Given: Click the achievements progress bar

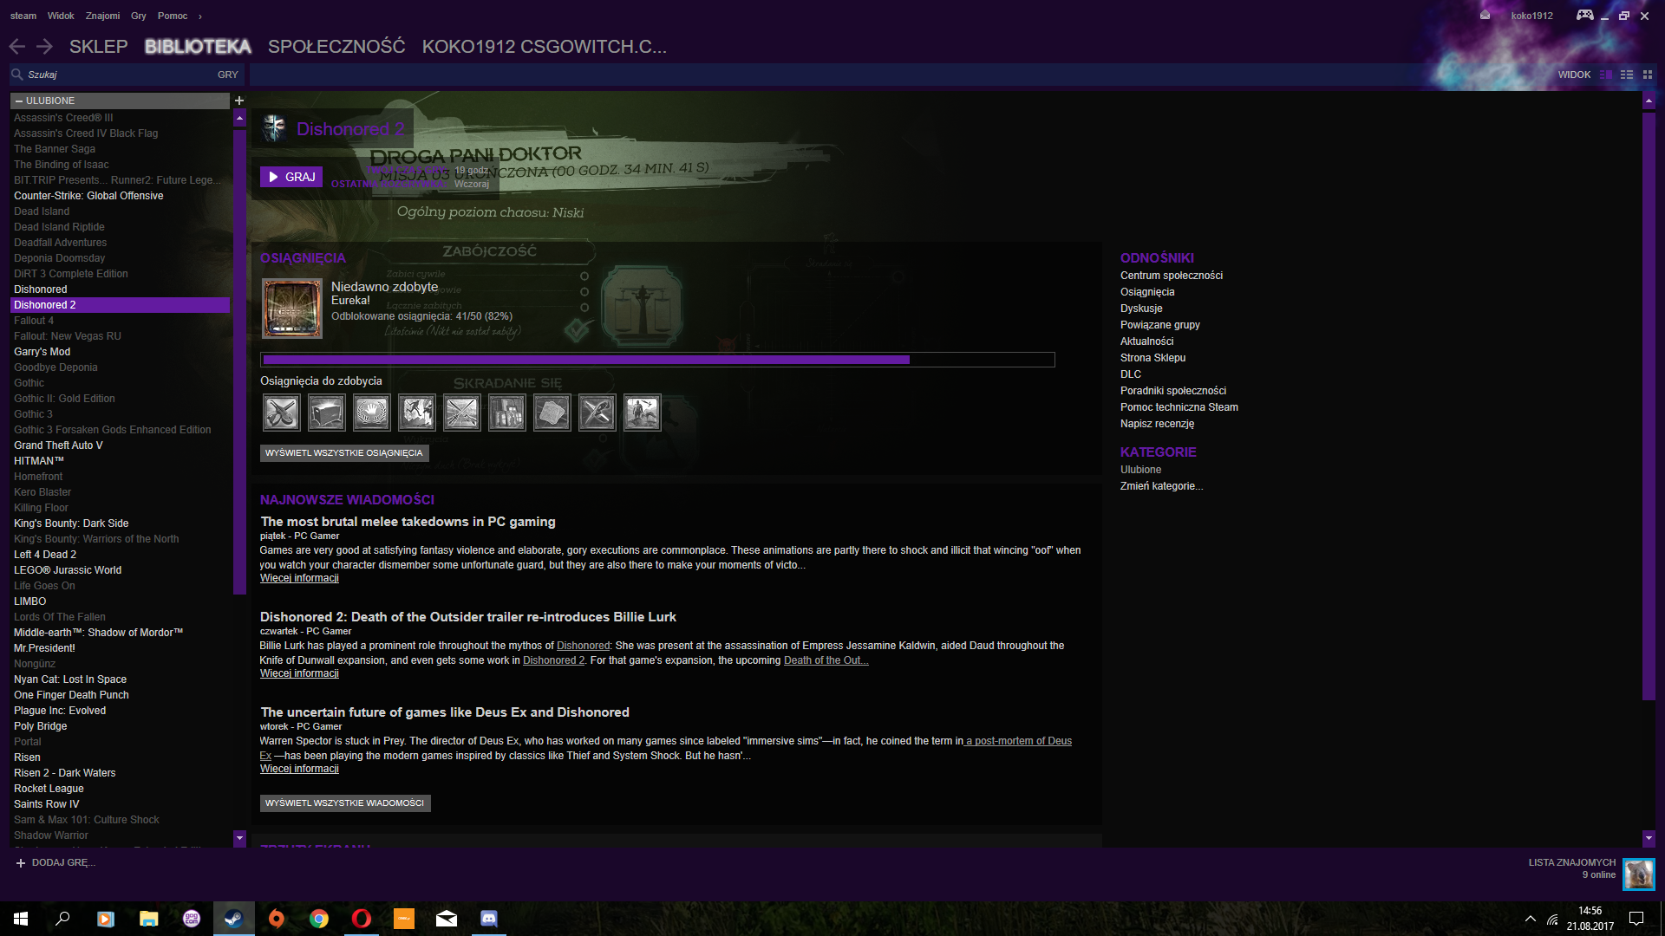Looking at the screenshot, I should pos(657,360).
